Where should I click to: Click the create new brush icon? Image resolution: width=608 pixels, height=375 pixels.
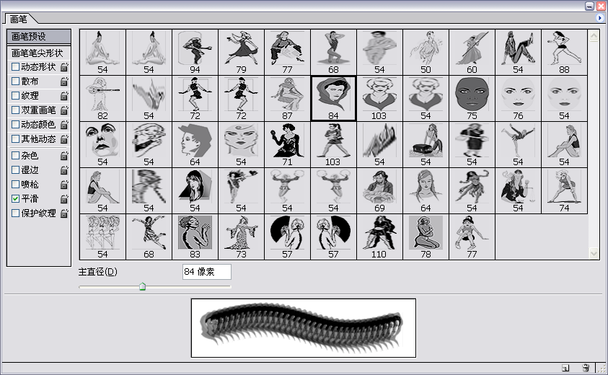pos(565,368)
